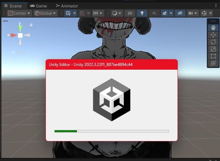Screen dimensions: 220x161
Task: Open the Scene view more options menu
Action: tap(216, 6)
